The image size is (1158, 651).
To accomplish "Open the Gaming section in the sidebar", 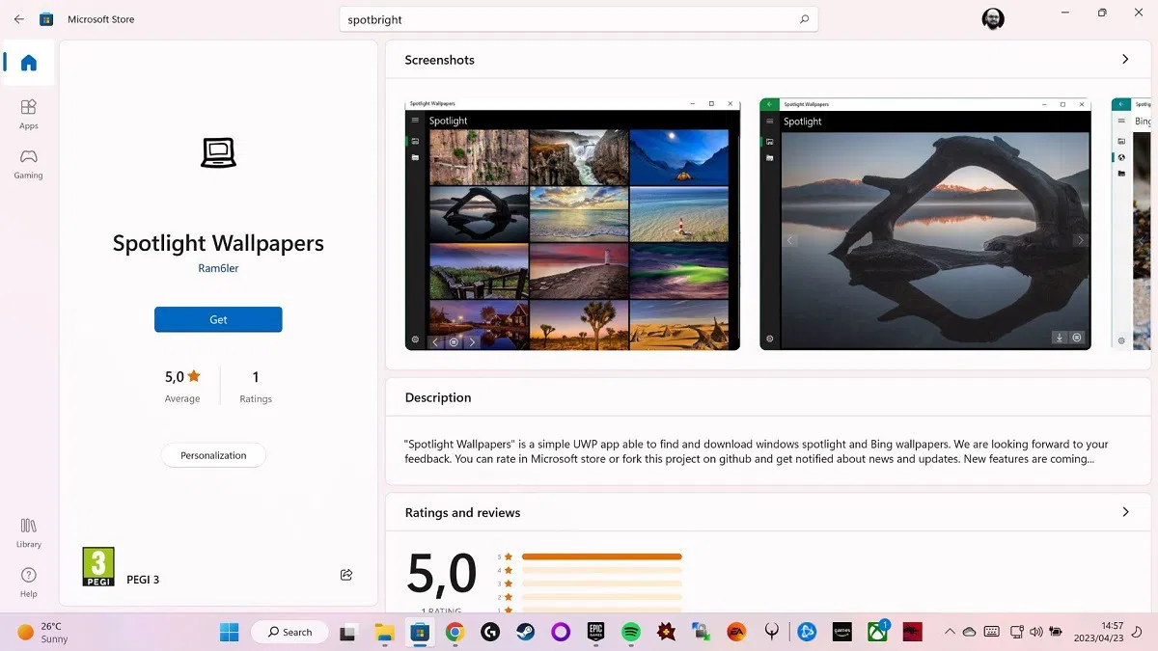I will click(28, 164).
